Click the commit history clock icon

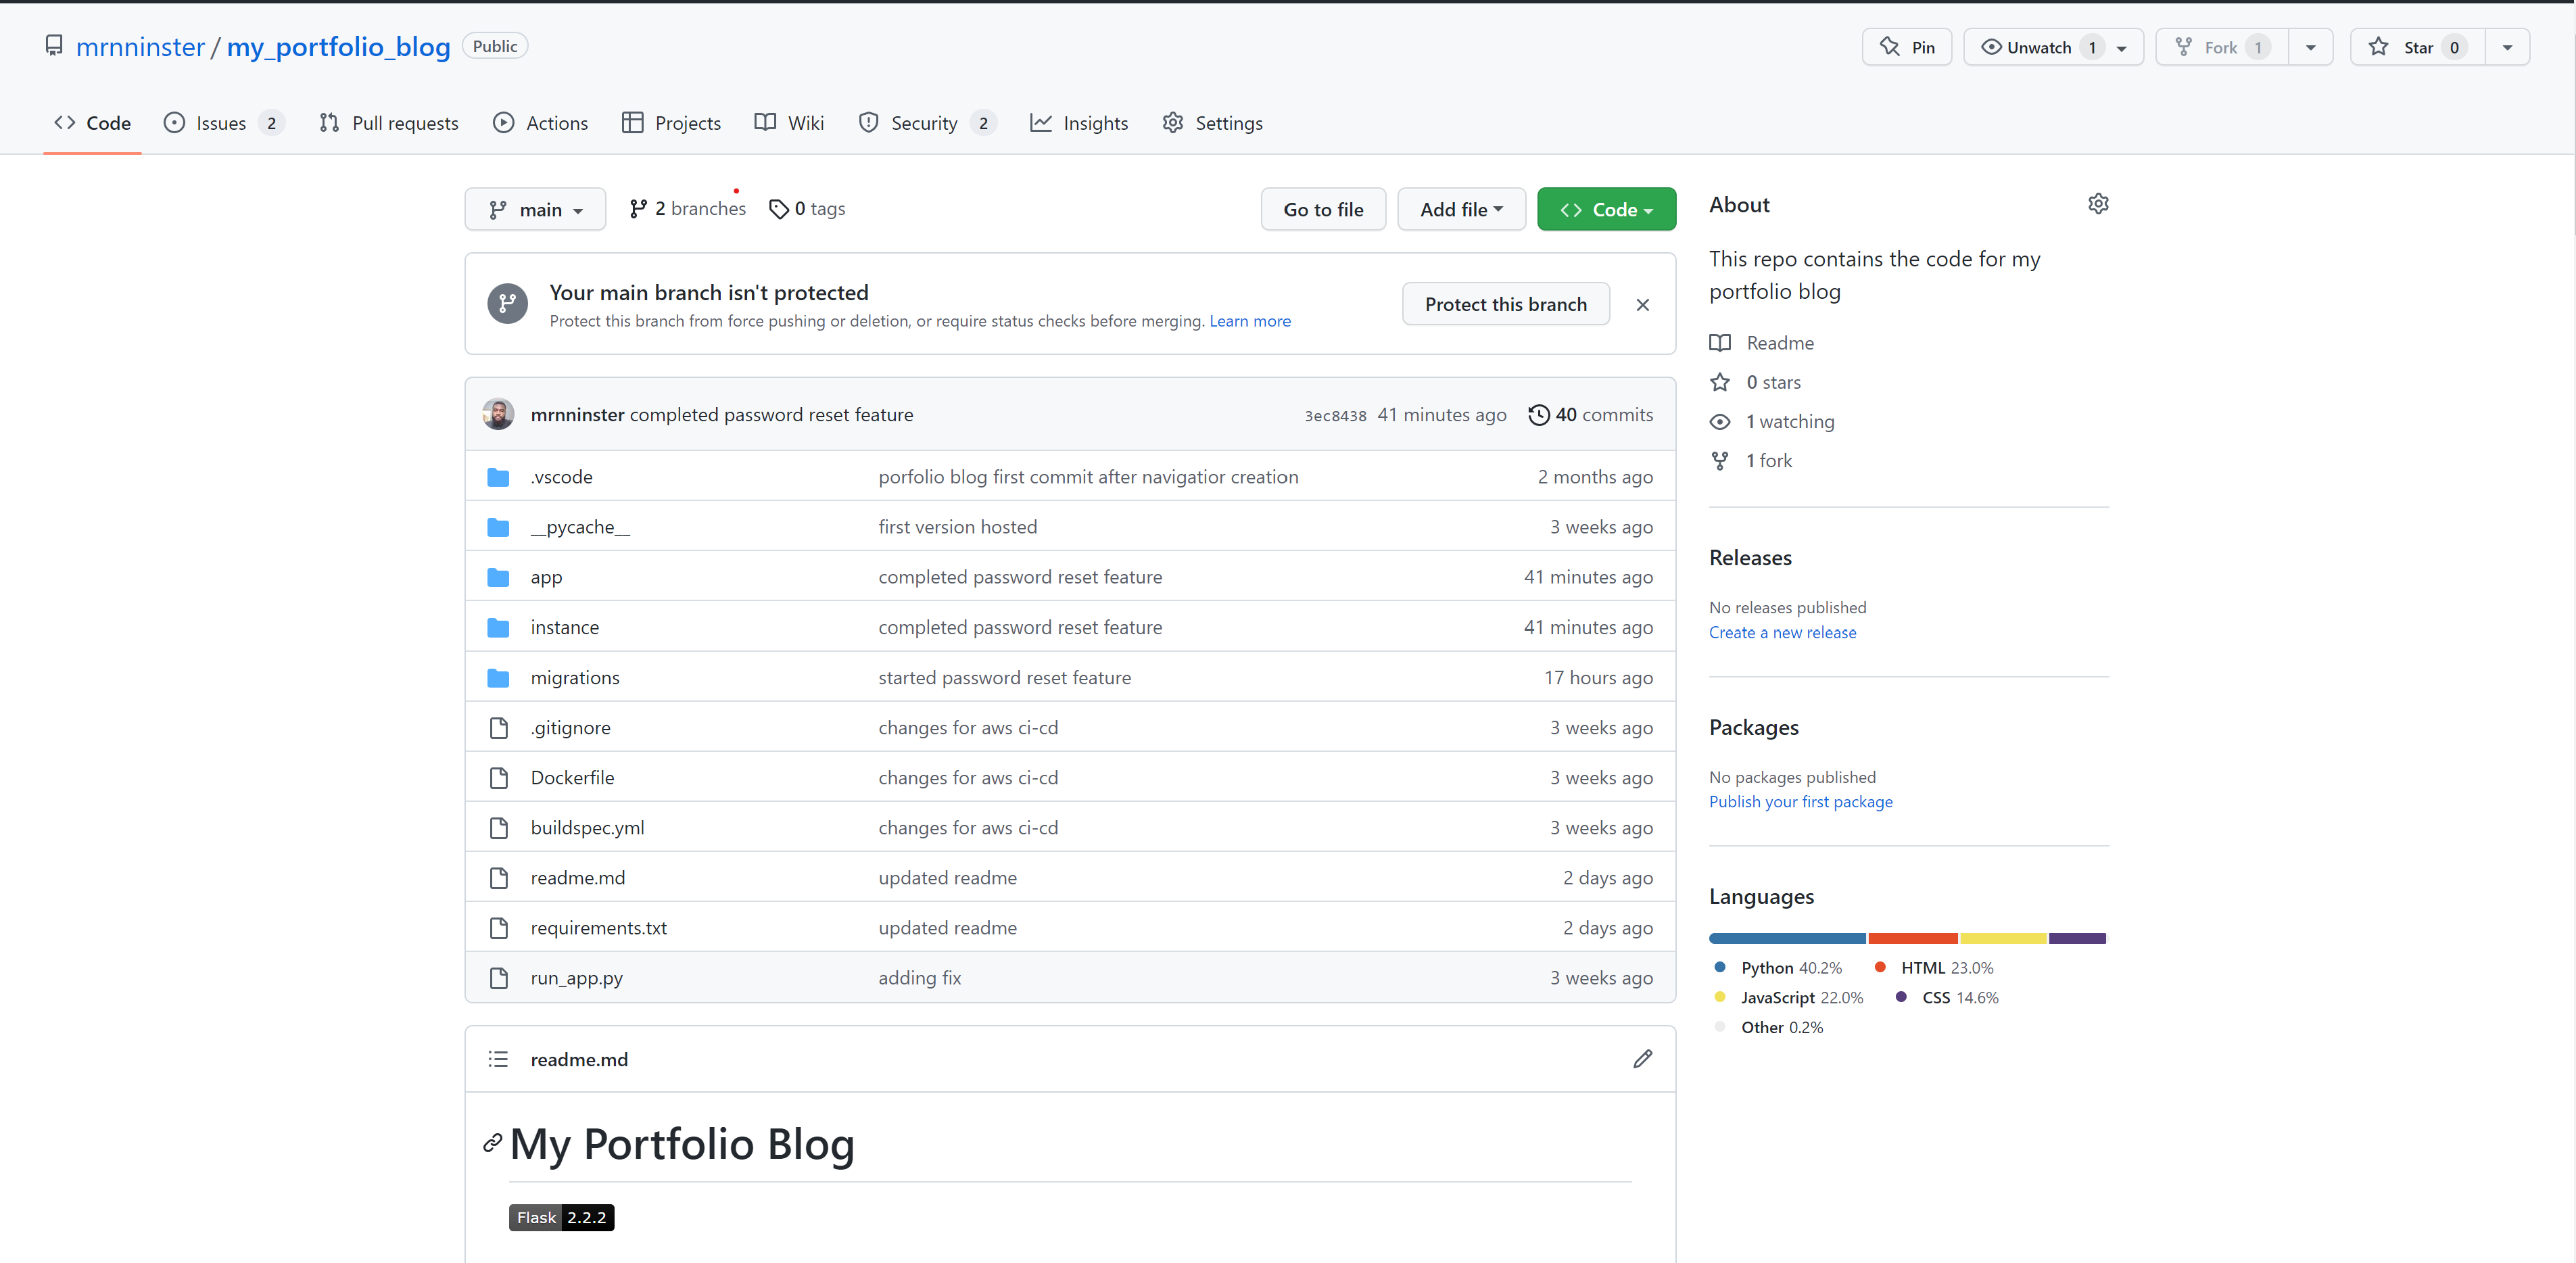pos(1538,414)
